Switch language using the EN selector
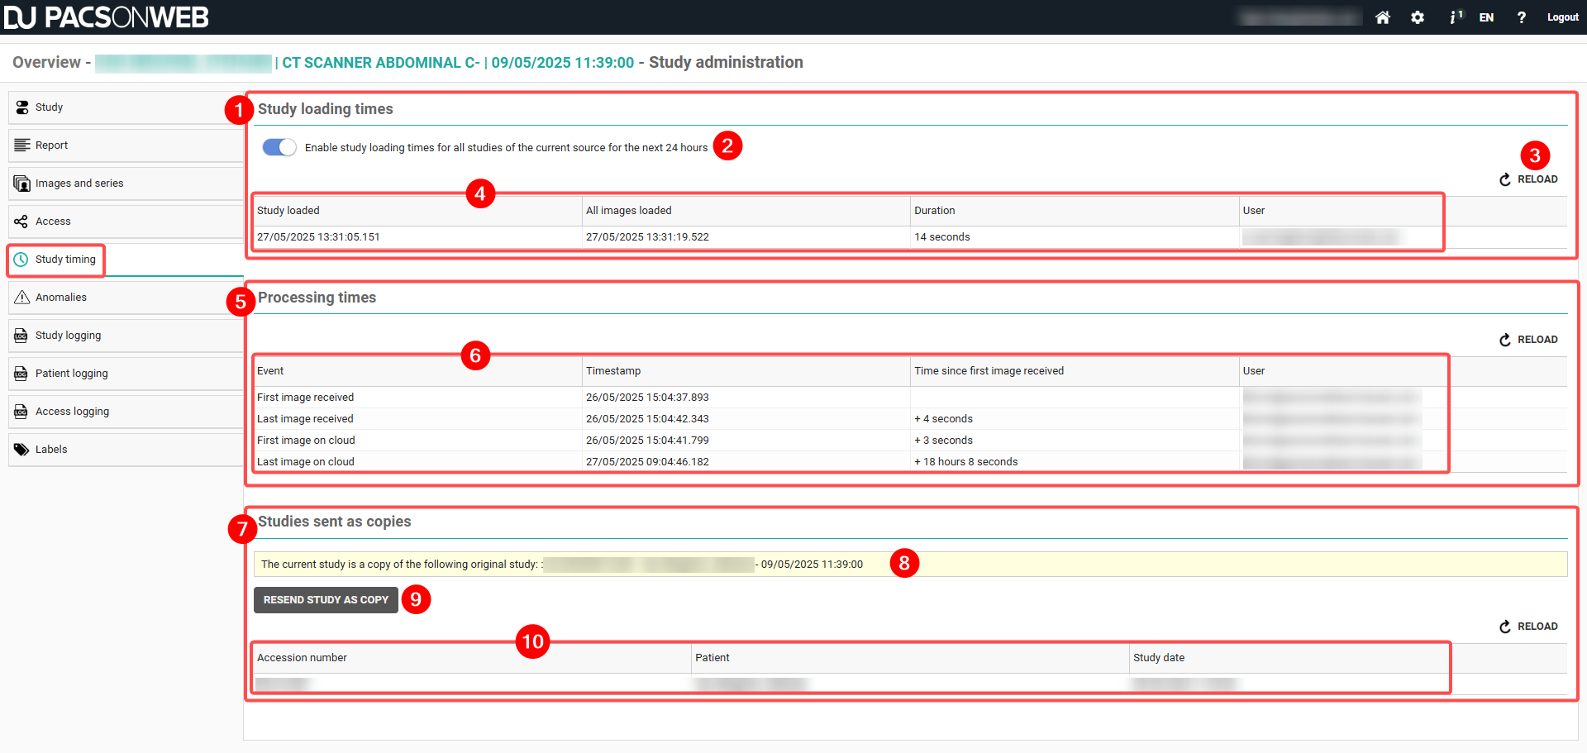The image size is (1587, 753). (1486, 17)
